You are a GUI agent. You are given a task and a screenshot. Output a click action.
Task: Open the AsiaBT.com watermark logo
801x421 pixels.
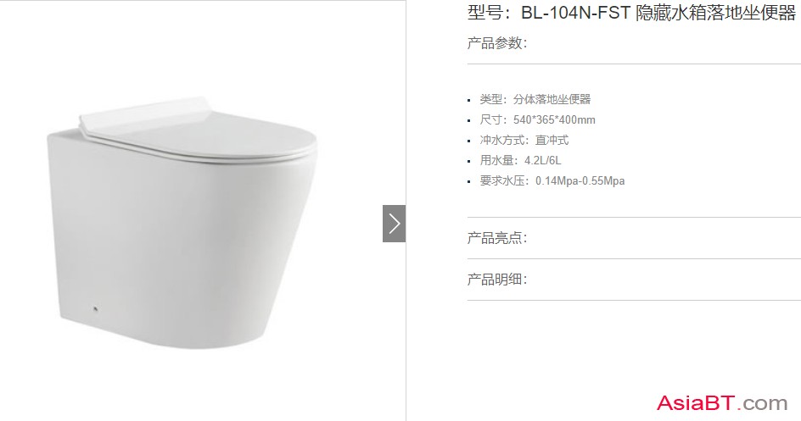pos(722,402)
